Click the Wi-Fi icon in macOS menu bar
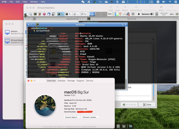Image resolution: width=179 pixels, height=129 pixels. click(170, 2)
